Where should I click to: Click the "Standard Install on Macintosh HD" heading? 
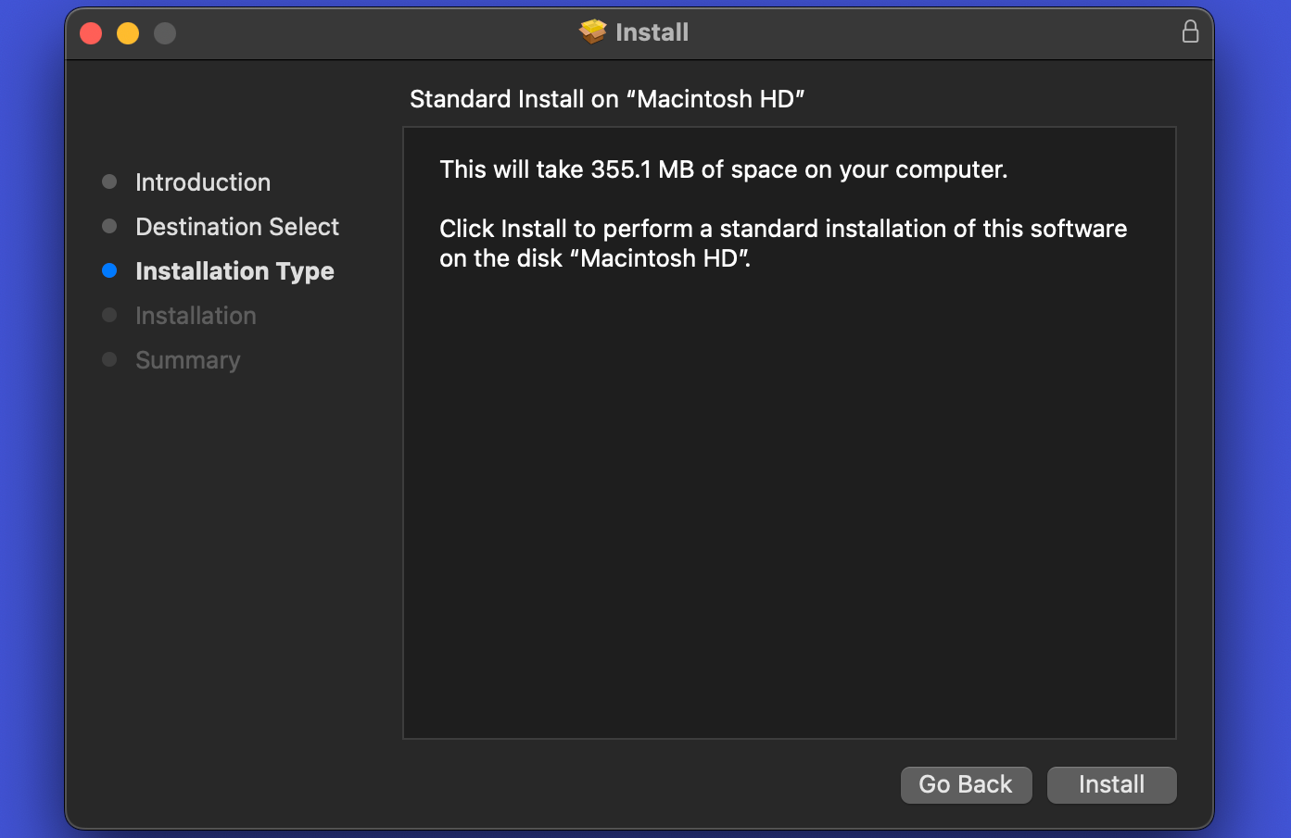pyautogui.click(x=607, y=99)
